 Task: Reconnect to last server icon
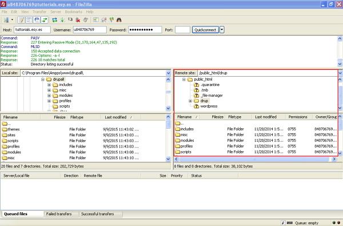[86, 20]
